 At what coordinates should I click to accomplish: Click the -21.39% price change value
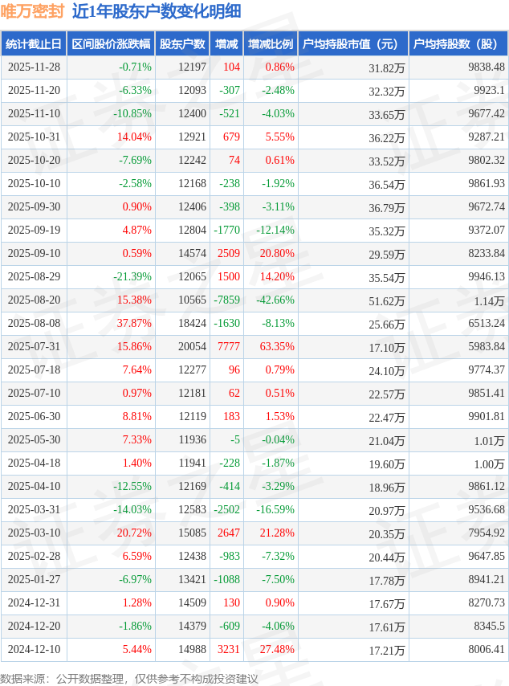(x=132, y=277)
